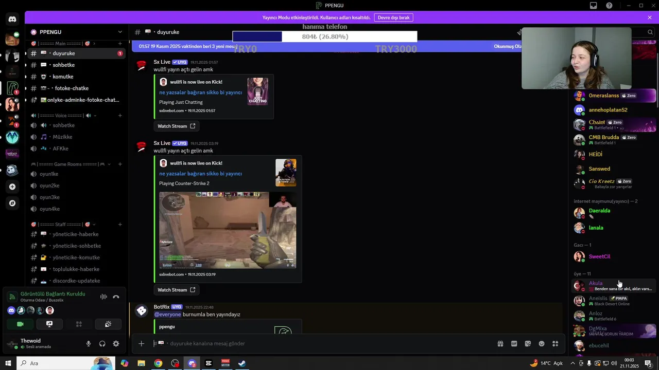Open File Explorer from the taskbar
The height and width of the screenshot is (370, 659).
coord(141,363)
